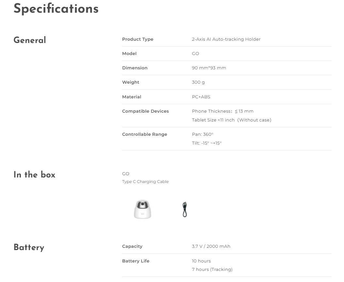Click the Tablet Size specification text

click(x=232, y=120)
